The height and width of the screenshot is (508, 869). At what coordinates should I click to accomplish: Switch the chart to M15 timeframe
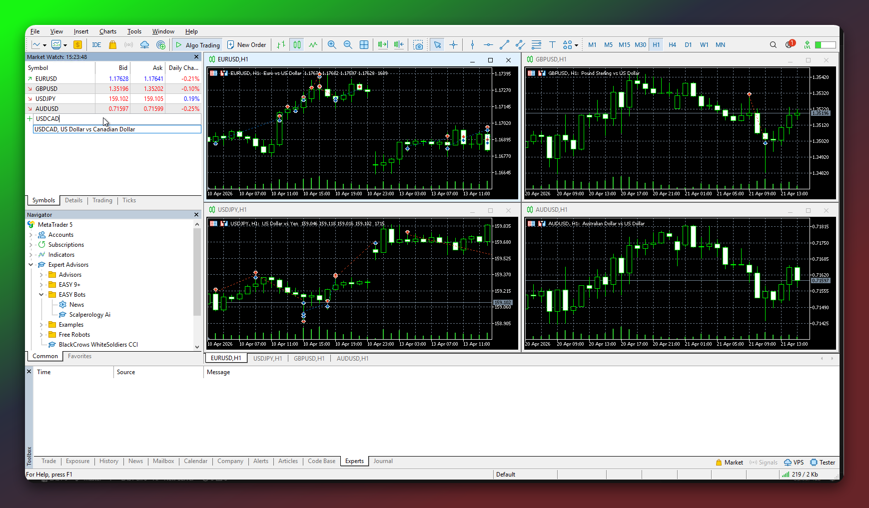coord(624,44)
